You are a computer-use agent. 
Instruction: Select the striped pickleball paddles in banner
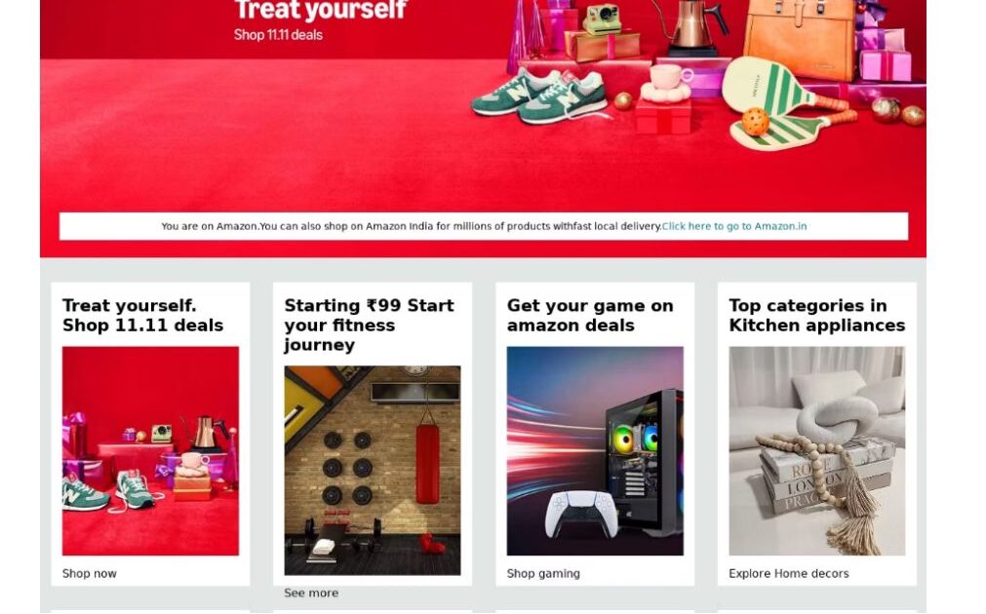pos(789,103)
